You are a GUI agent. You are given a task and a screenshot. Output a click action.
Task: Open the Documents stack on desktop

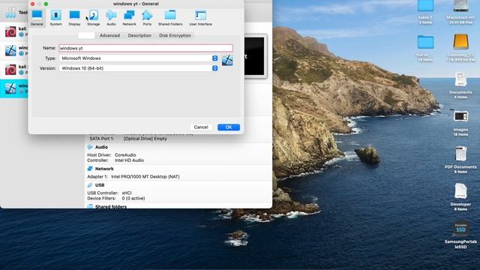tap(460, 85)
